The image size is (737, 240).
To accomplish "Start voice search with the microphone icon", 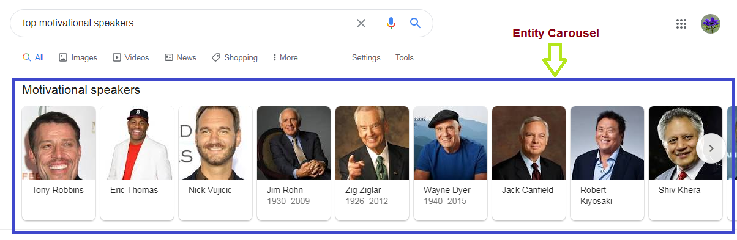I will pyautogui.click(x=391, y=23).
